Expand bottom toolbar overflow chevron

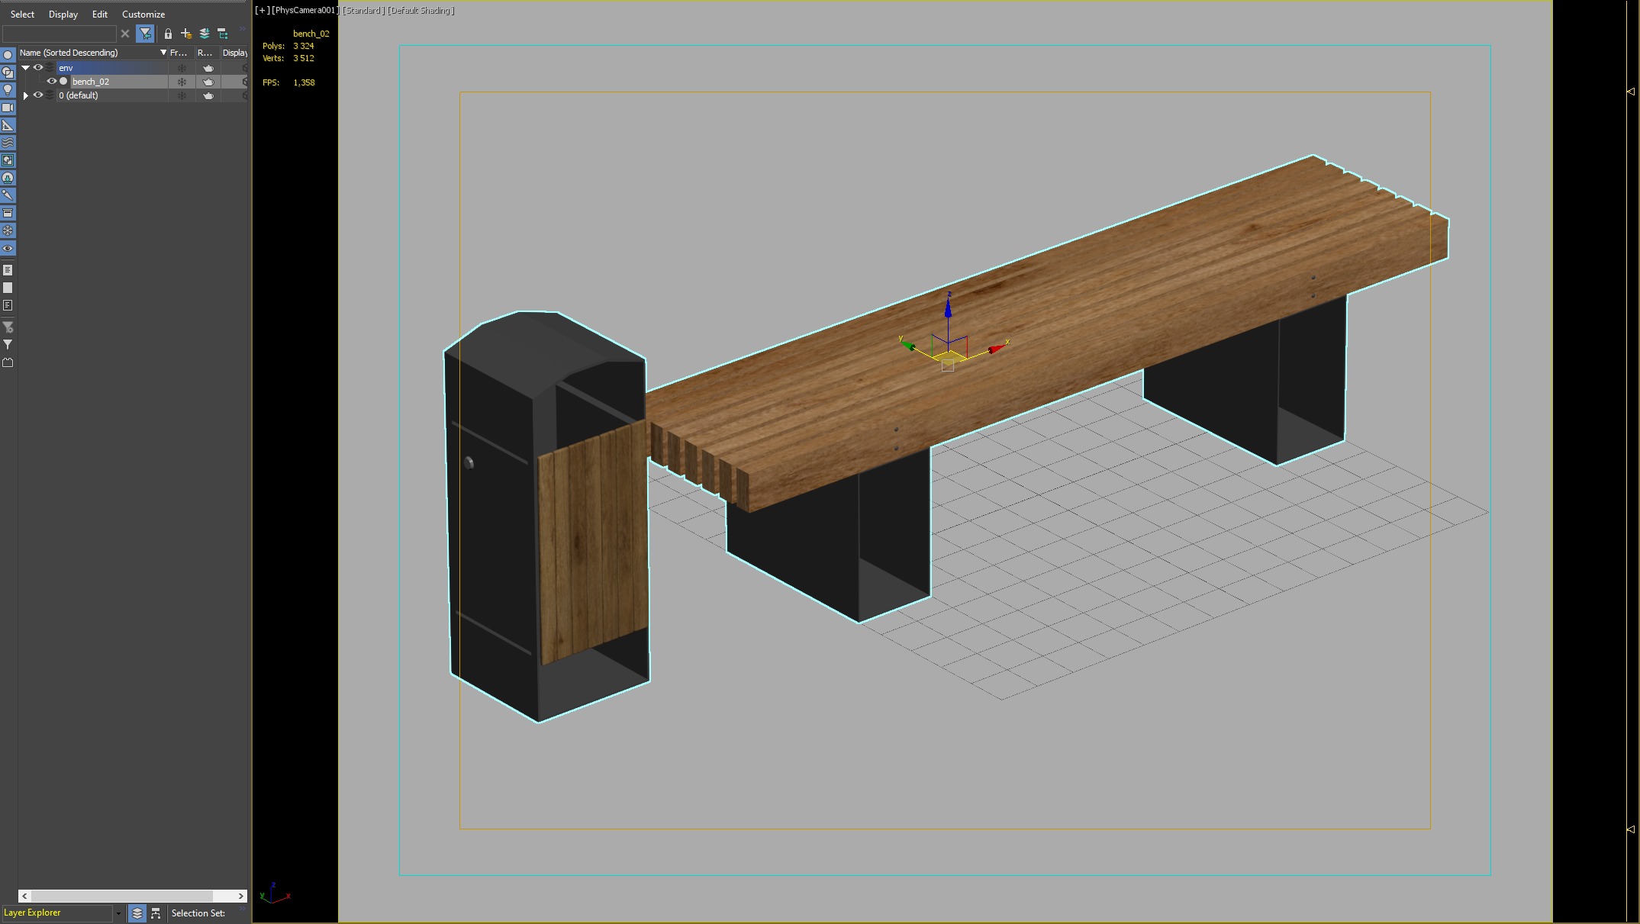(x=242, y=909)
